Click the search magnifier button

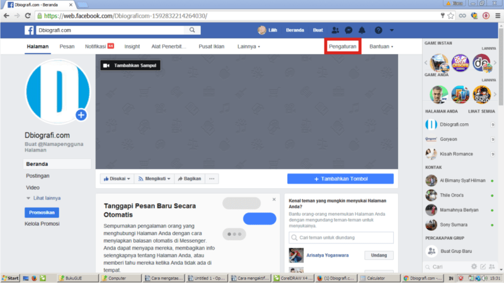[x=192, y=30]
